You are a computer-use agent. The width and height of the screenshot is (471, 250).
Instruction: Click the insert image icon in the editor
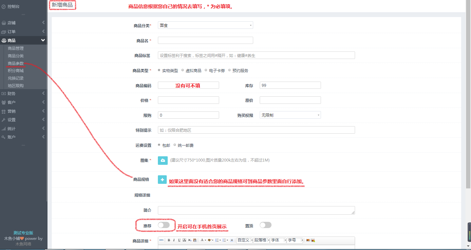[308, 240]
